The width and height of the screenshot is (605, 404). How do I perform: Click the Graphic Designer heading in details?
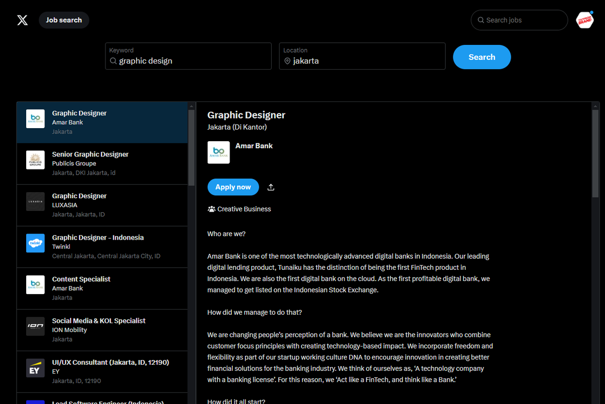tap(247, 115)
